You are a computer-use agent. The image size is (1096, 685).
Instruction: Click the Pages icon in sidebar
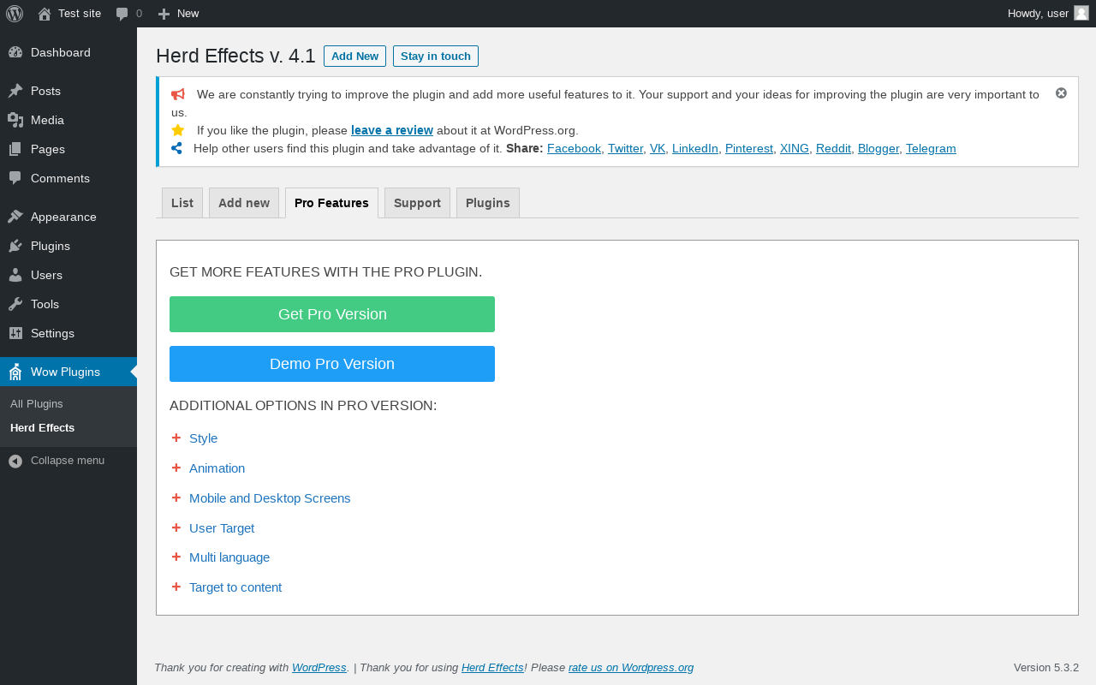[x=15, y=149]
